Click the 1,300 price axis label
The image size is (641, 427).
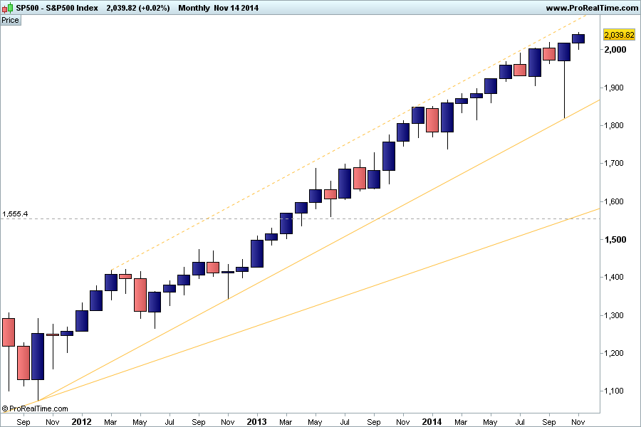pos(615,315)
